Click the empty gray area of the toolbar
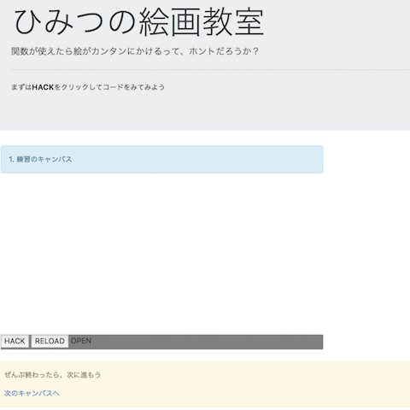 click(x=208, y=342)
